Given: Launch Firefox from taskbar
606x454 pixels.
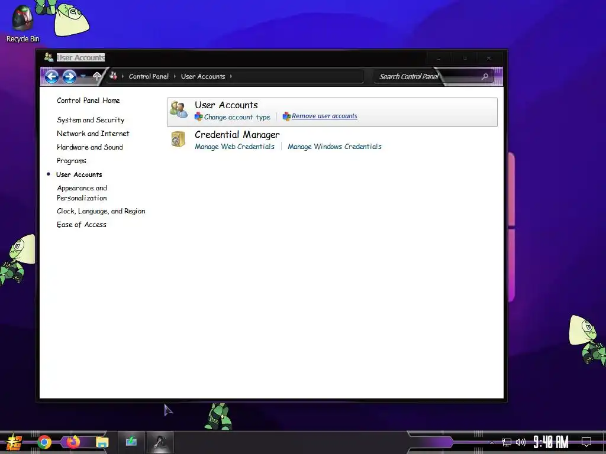Looking at the screenshot, I should [73, 442].
